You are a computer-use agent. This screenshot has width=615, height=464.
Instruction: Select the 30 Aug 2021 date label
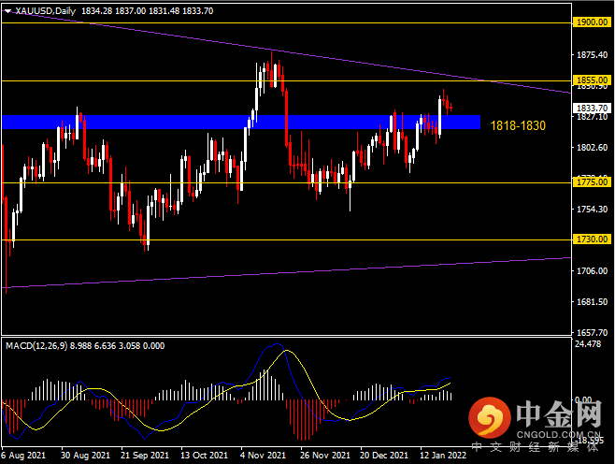(85, 456)
